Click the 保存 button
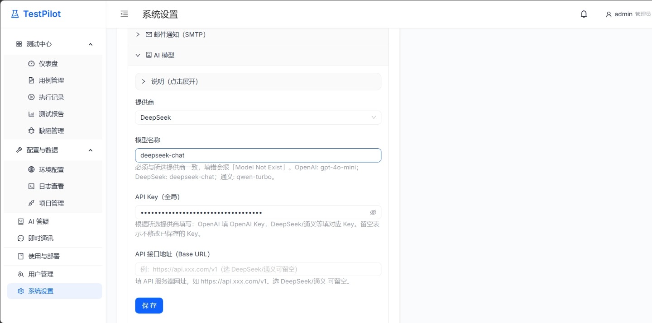652x323 pixels. coord(149,305)
